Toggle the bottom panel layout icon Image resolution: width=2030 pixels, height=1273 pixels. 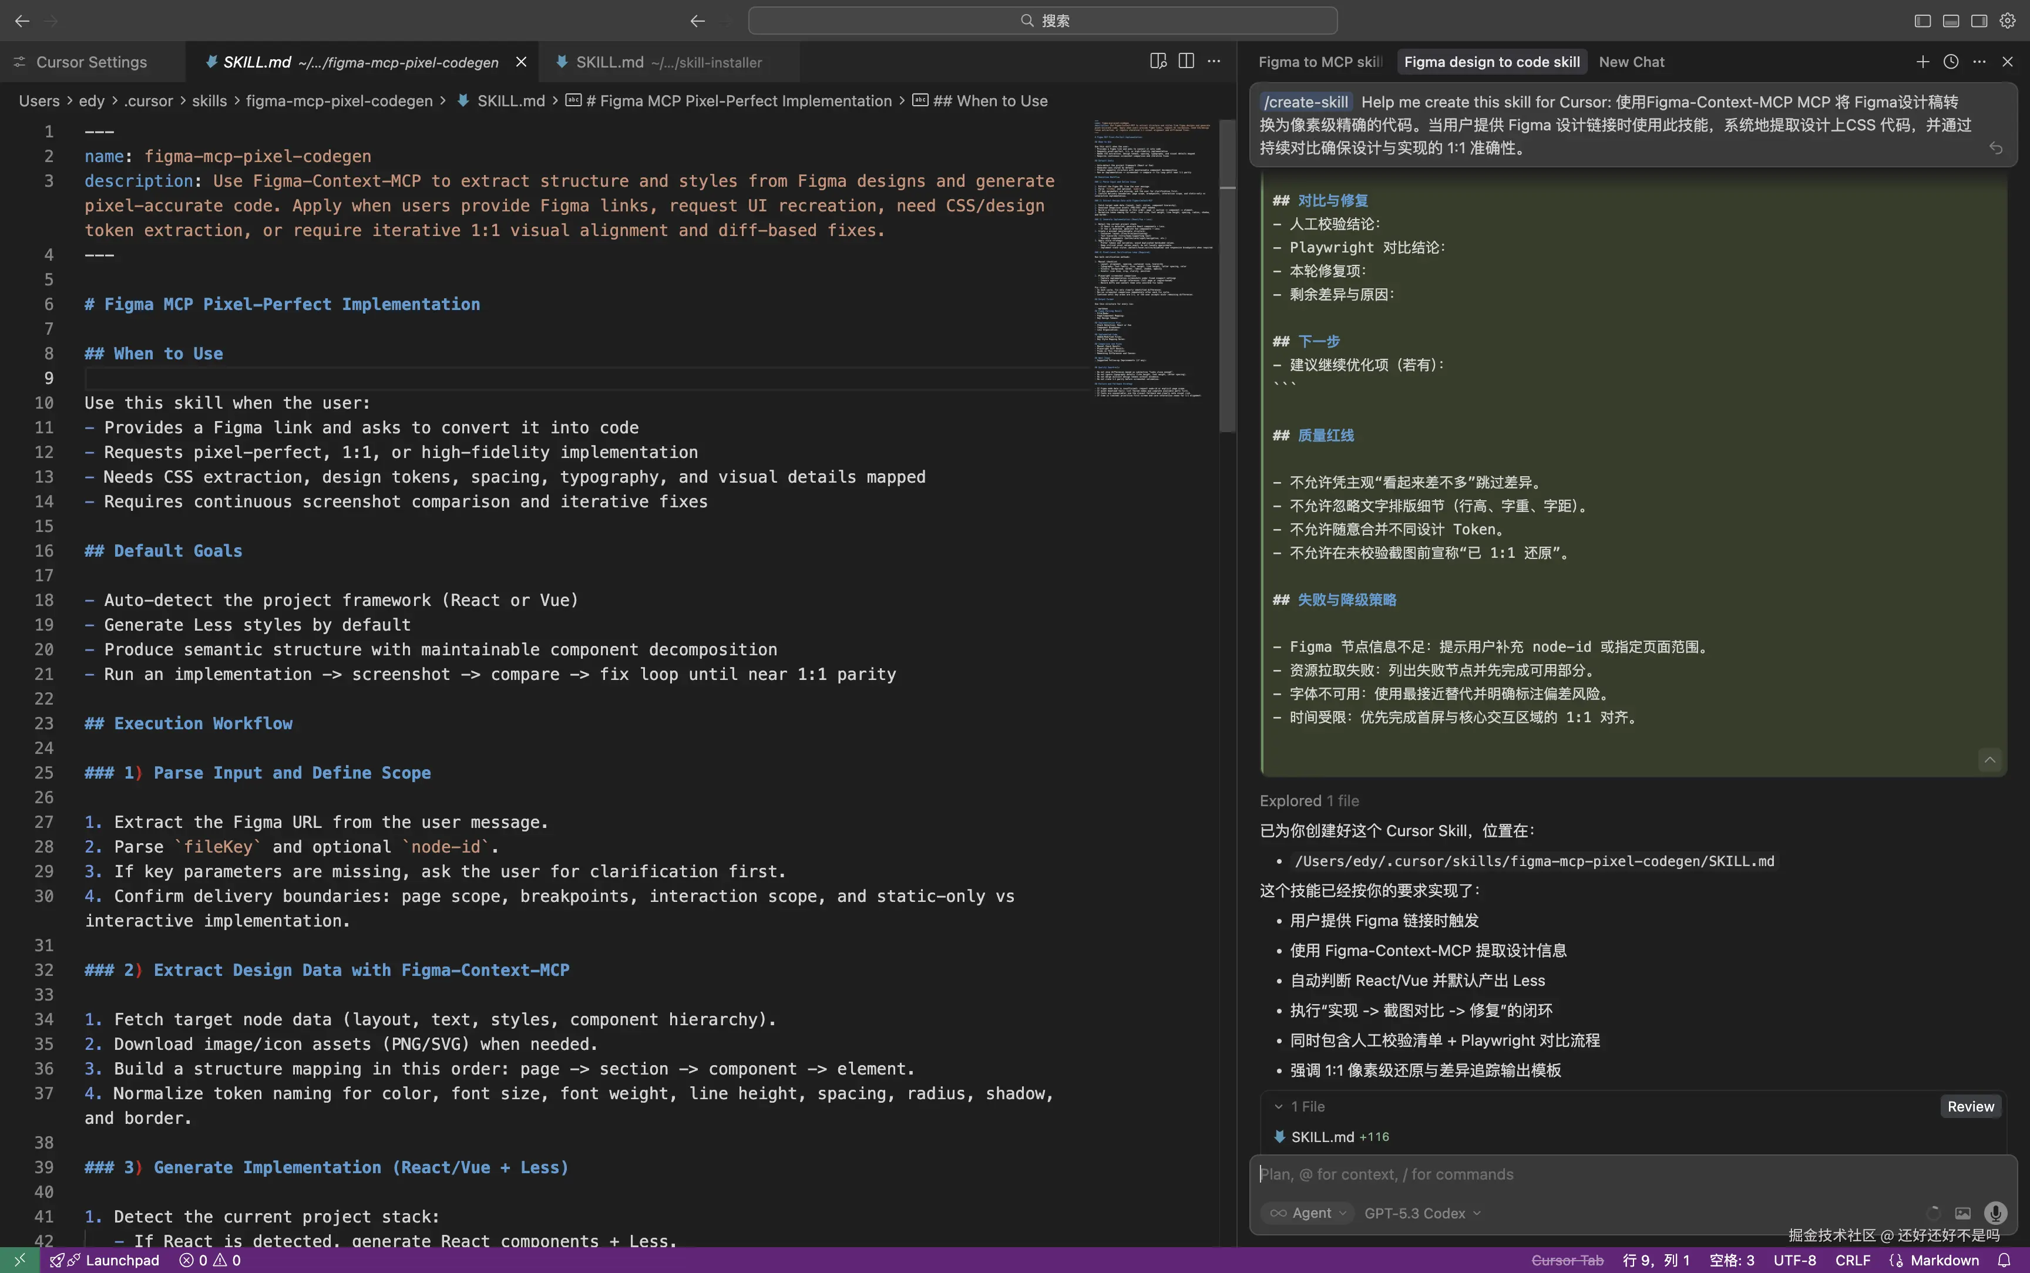(x=1951, y=20)
